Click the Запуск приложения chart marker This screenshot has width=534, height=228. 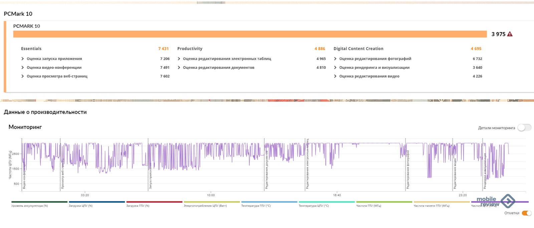[151, 176]
